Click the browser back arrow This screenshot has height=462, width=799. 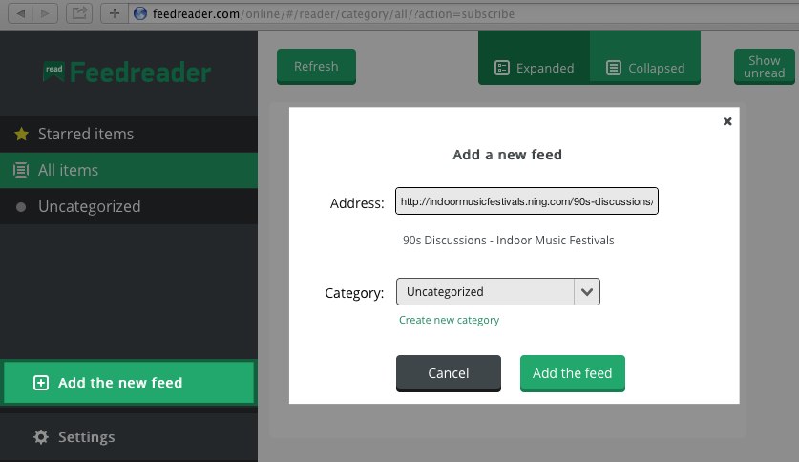tap(21, 13)
